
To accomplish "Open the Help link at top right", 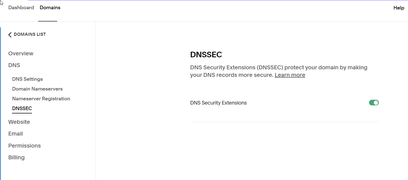I will 399,8.
